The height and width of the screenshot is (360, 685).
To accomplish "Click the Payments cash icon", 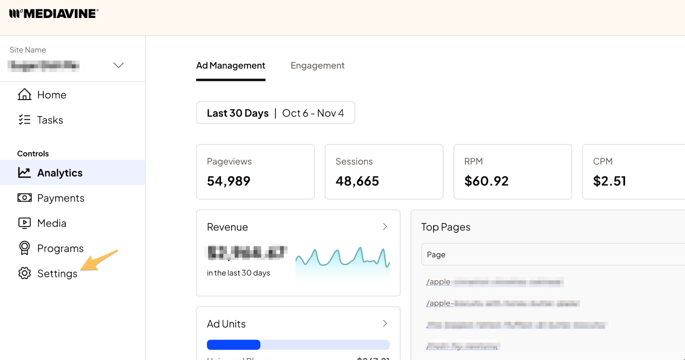I will coord(24,198).
